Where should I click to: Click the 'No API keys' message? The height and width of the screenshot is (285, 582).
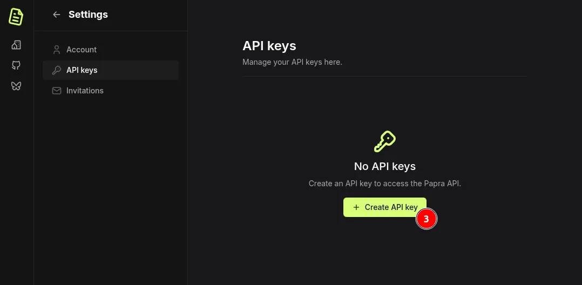[384, 166]
